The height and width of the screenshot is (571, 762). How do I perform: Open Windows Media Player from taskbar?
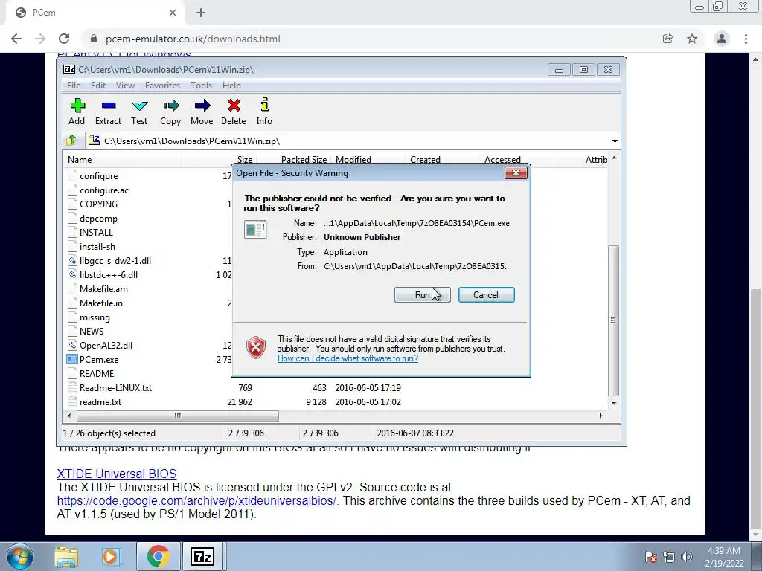click(110, 556)
